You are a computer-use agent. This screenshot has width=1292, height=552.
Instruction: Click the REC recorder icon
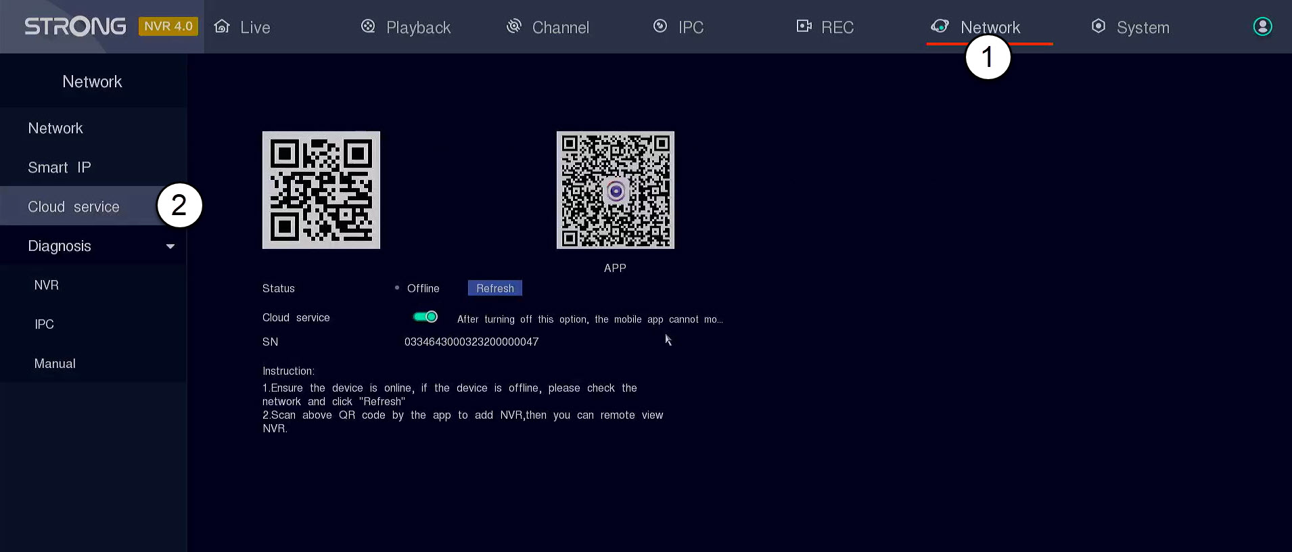pos(804,26)
